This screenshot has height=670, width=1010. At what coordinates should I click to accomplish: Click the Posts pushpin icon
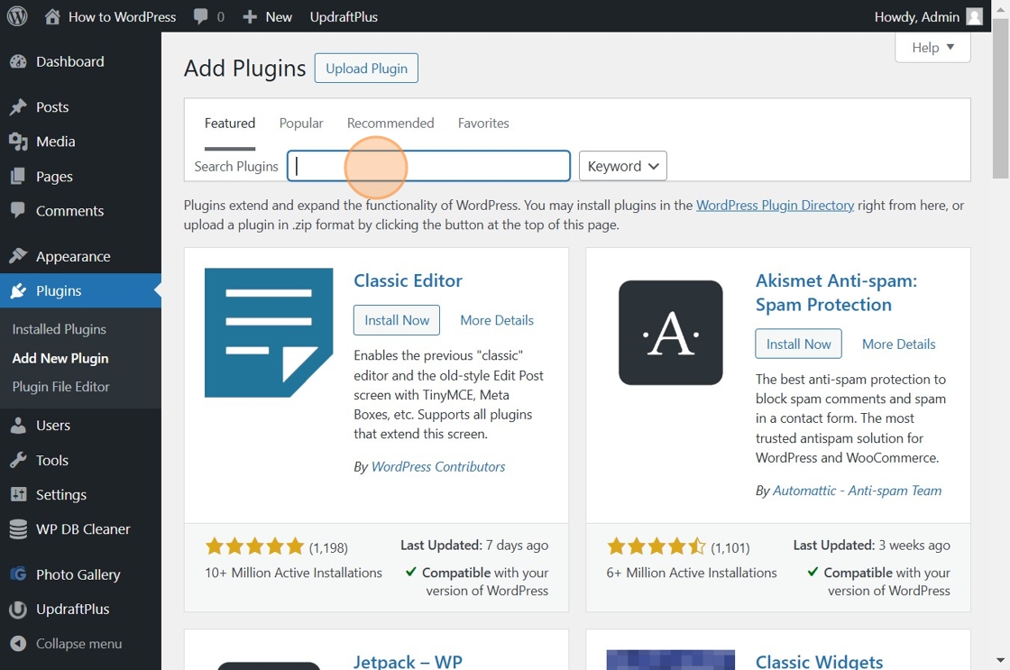click(x=18, y=107)
